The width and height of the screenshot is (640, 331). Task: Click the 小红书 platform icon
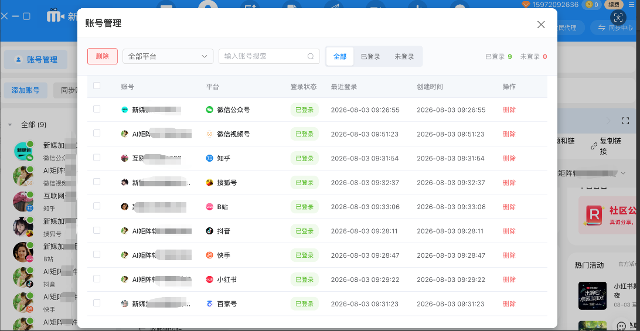tap(209, 279)
